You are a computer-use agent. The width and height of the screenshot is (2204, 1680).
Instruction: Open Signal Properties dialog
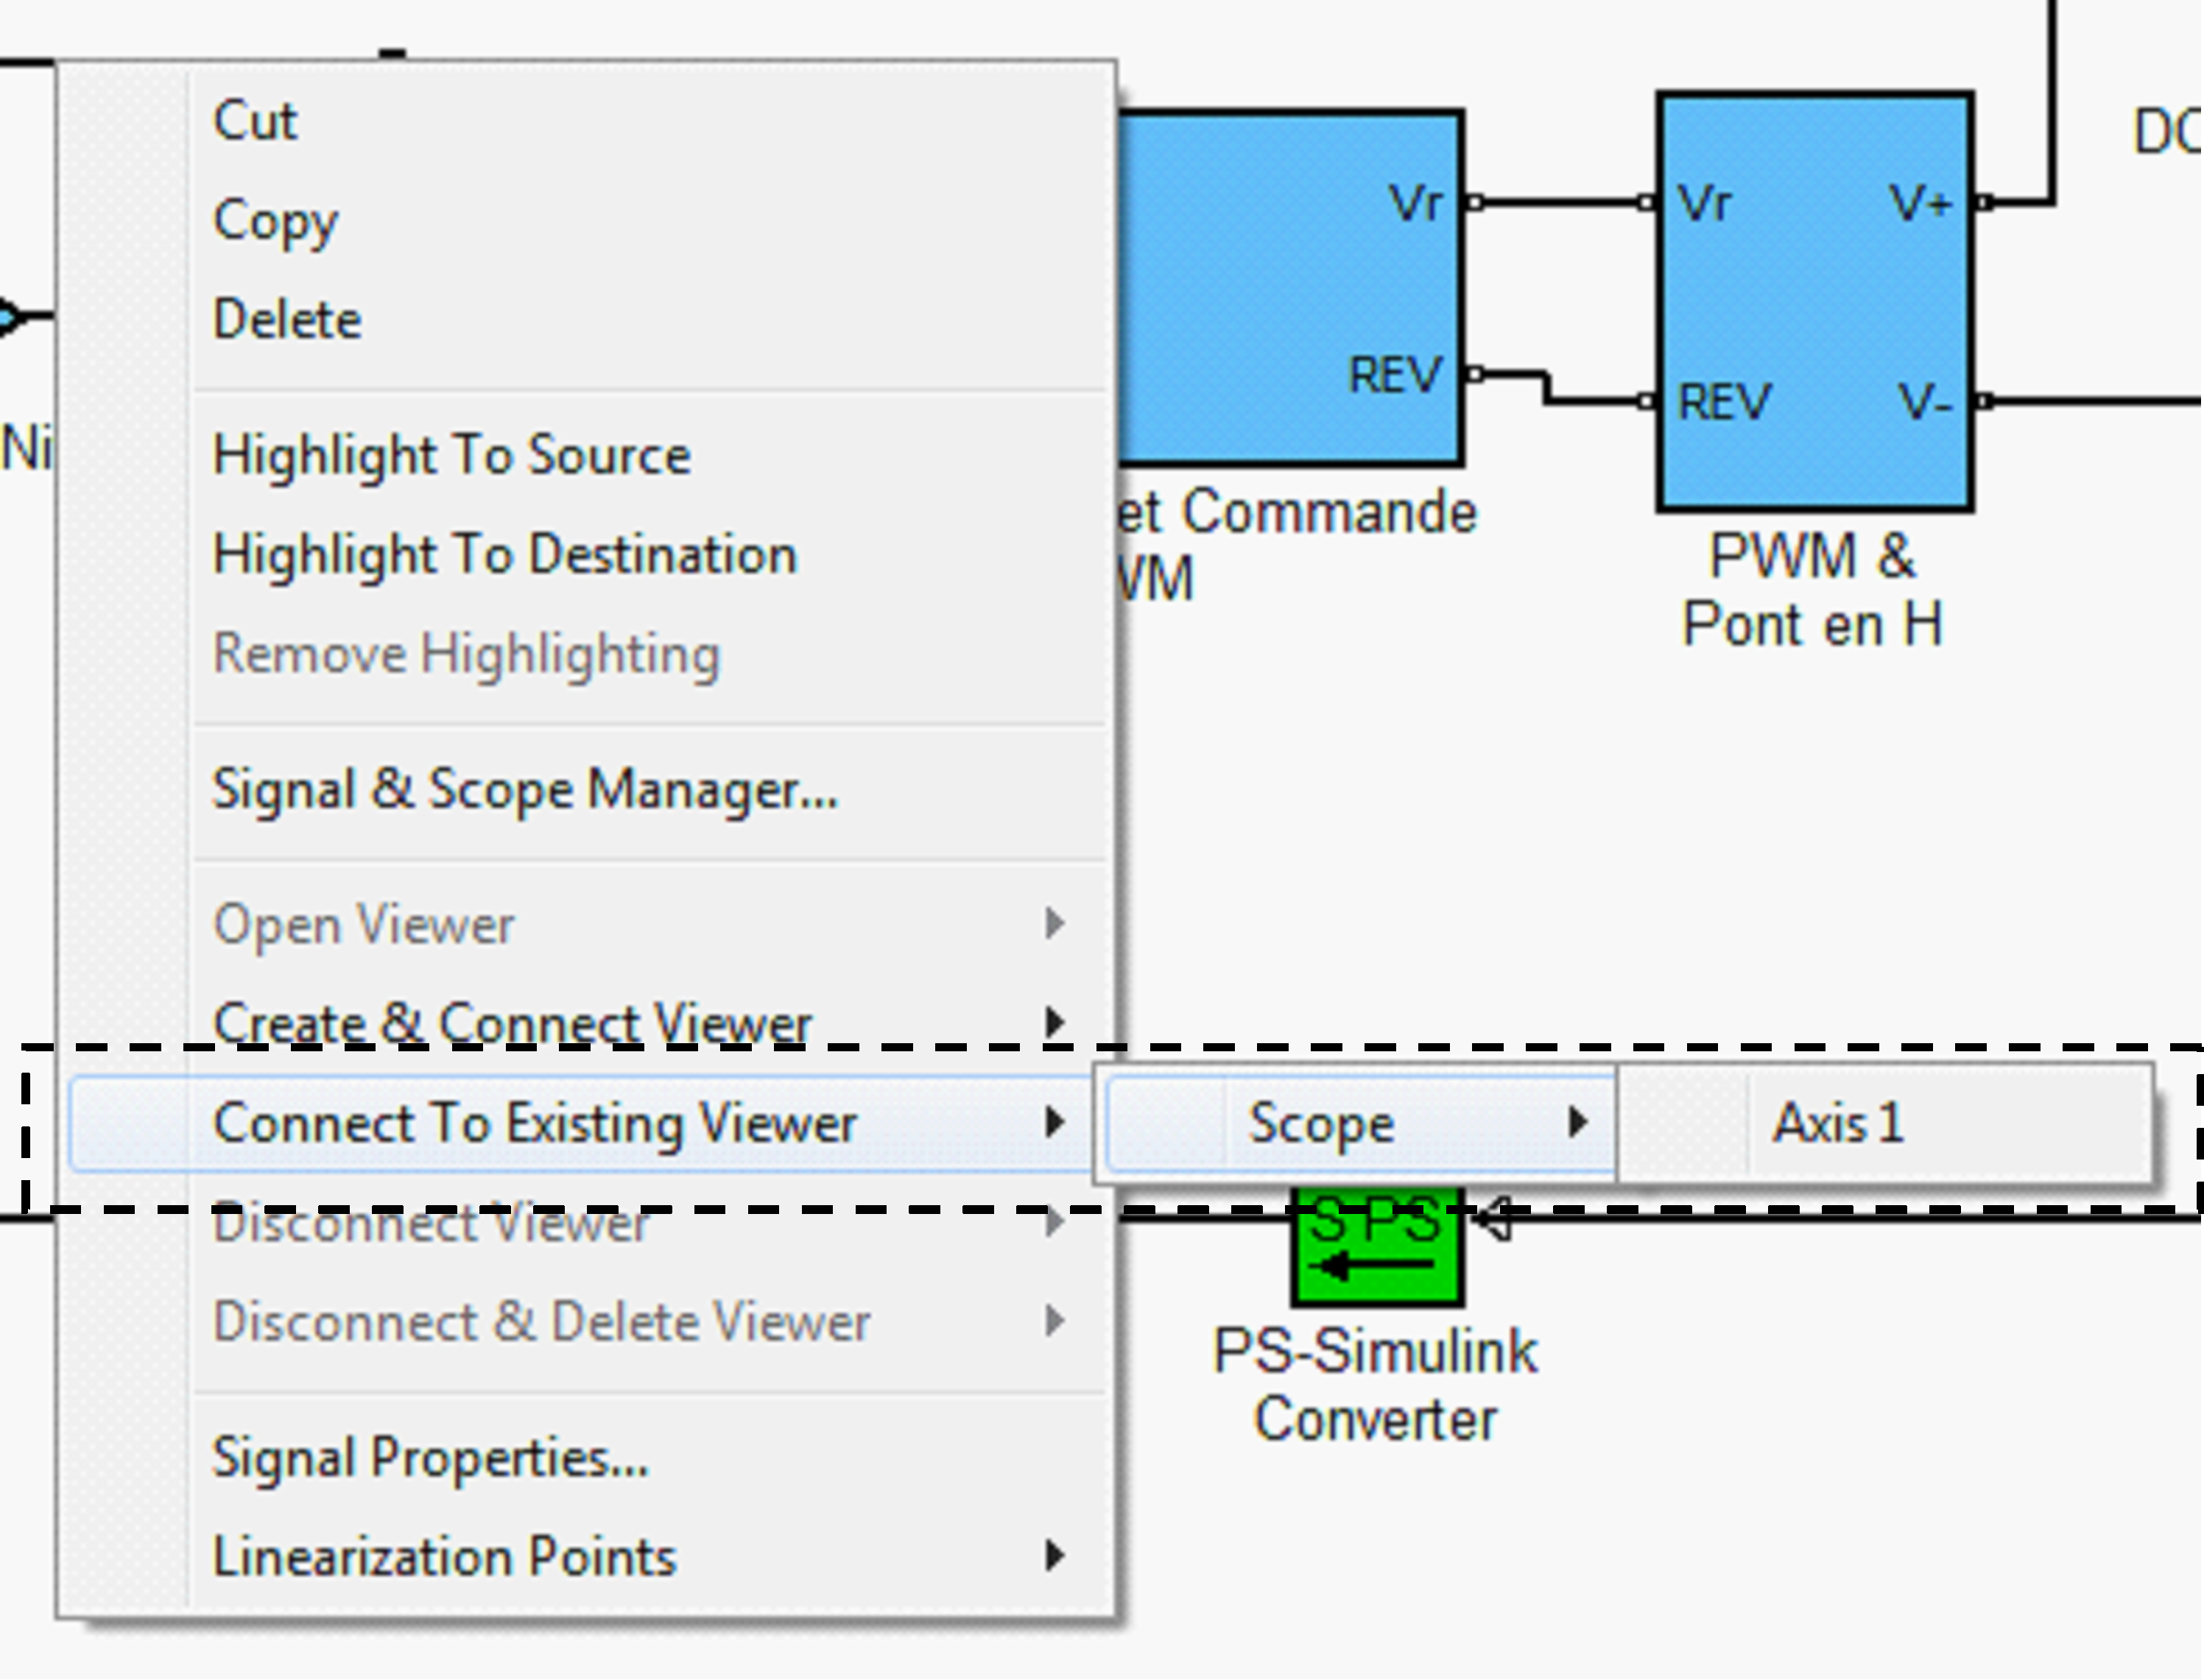click(x=430, y=1458)
